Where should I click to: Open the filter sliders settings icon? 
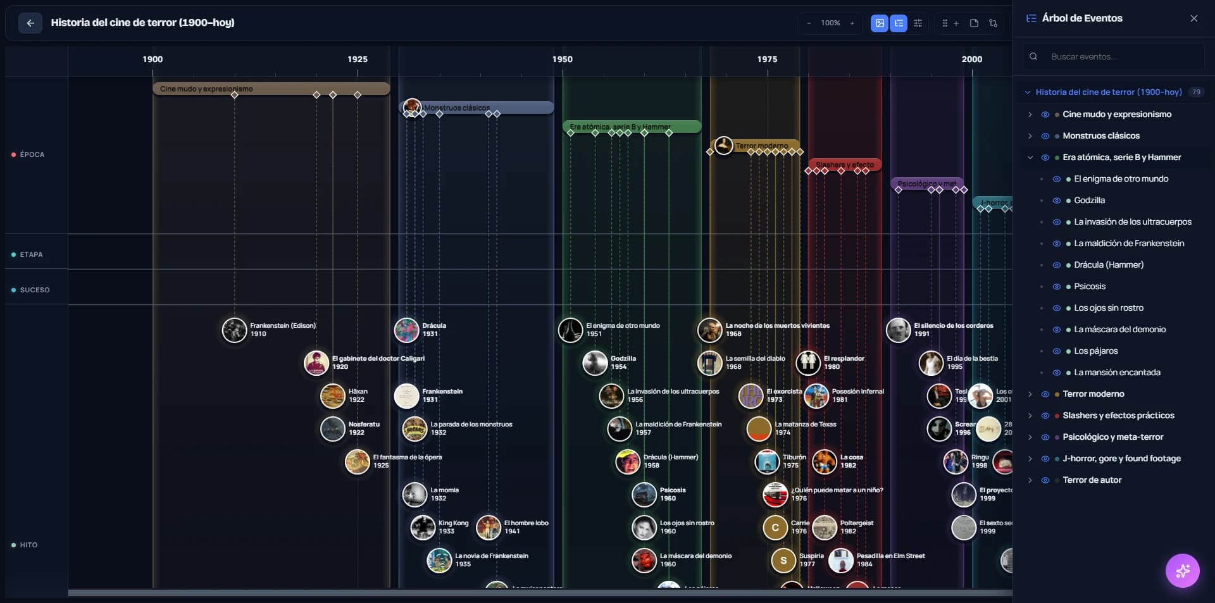(918, 23)
